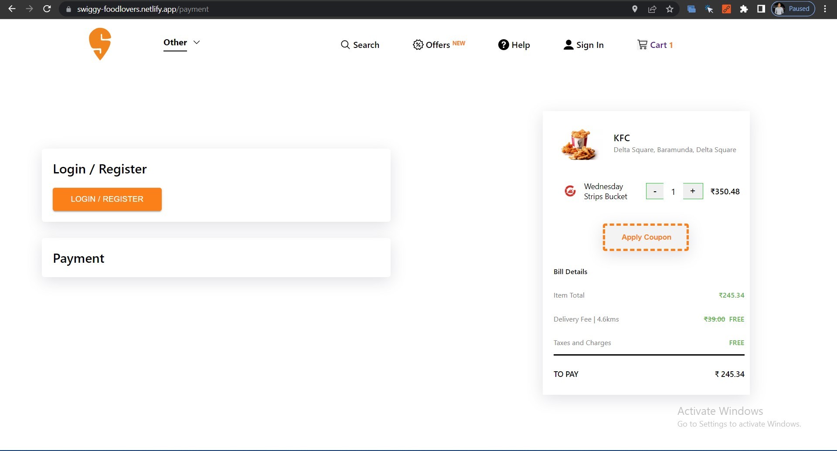Reload the page
The image size is (837, 451).
pos(47,9)
